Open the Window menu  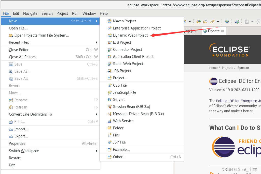pyautogui.click(x=89, y=13)
